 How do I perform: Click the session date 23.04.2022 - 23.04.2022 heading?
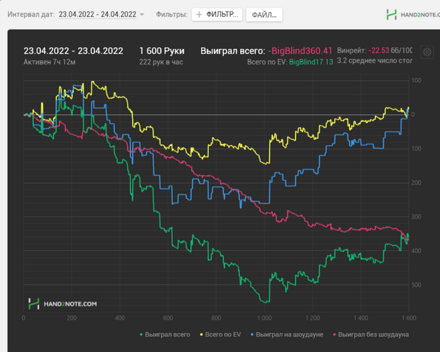point(74,51)
